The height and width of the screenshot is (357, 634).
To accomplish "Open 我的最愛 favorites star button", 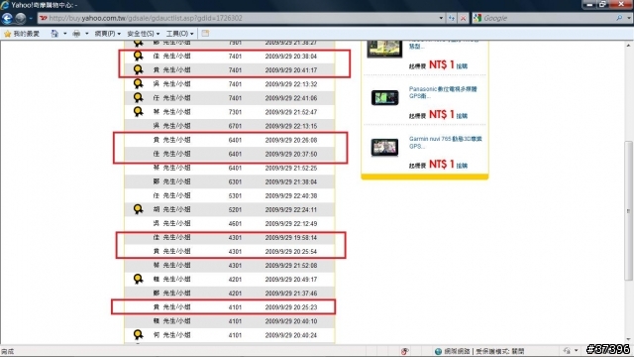I will tap(22, 34).
